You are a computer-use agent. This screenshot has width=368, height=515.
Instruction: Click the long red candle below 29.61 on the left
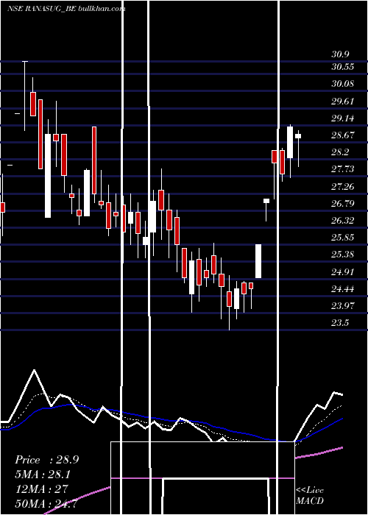coord(40,135)
